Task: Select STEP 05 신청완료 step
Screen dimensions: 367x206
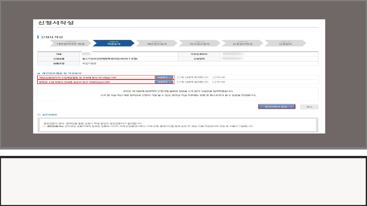Action: [285, 43]
